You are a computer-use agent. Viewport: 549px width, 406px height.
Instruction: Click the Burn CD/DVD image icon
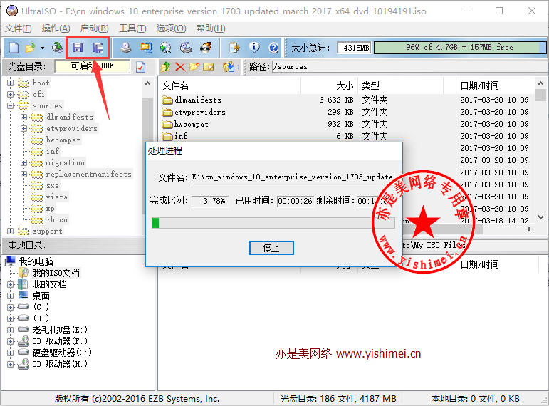(206, 47)
